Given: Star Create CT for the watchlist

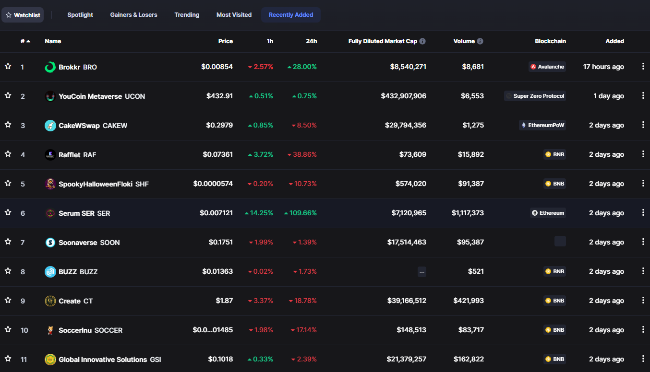Looking at the screenshot, I should click(x=8, y=300).
